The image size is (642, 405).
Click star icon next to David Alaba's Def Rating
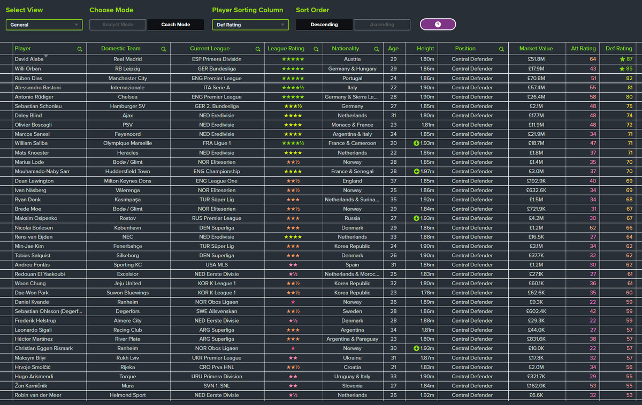(622, 59)
